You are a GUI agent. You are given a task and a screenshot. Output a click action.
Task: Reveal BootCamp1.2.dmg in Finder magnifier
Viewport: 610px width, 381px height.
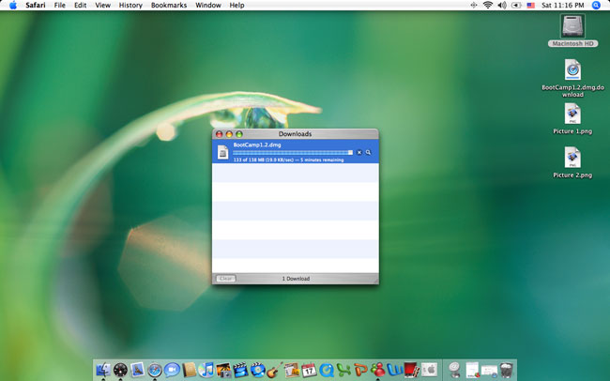(368, 153)
